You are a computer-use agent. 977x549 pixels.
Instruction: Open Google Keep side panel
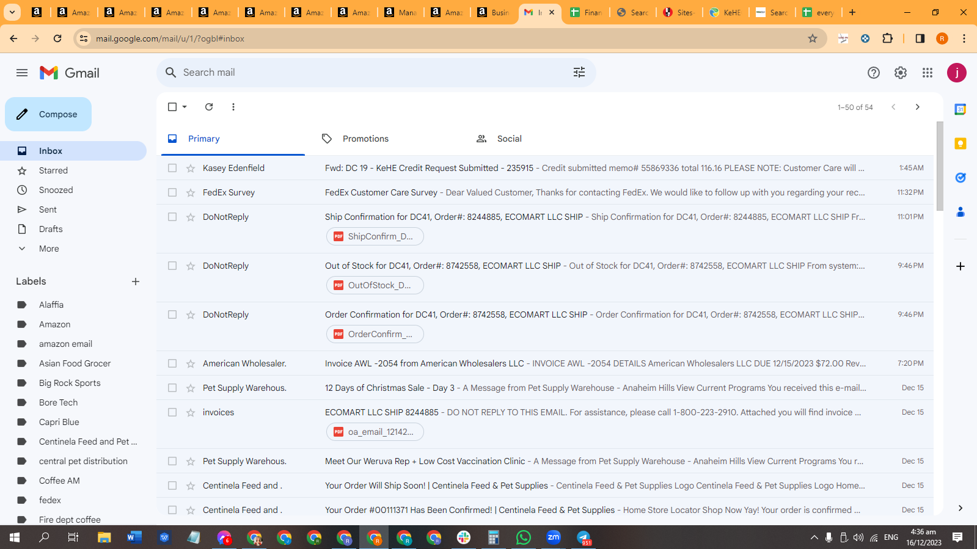(961, 144)
